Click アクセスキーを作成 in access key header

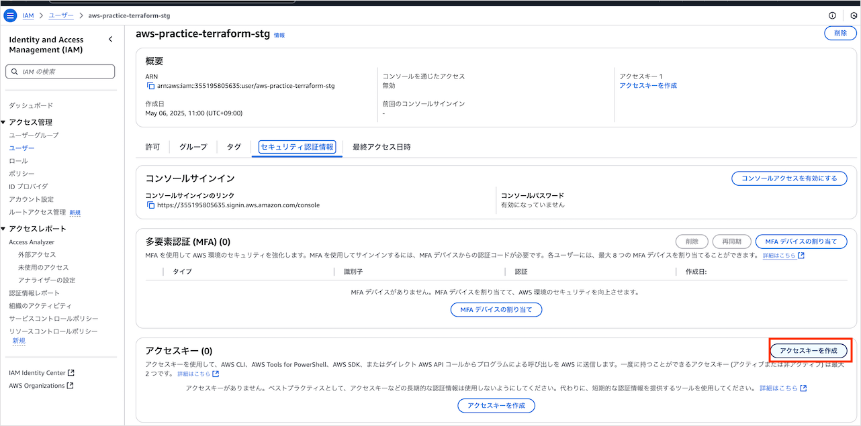pos(809,351)
